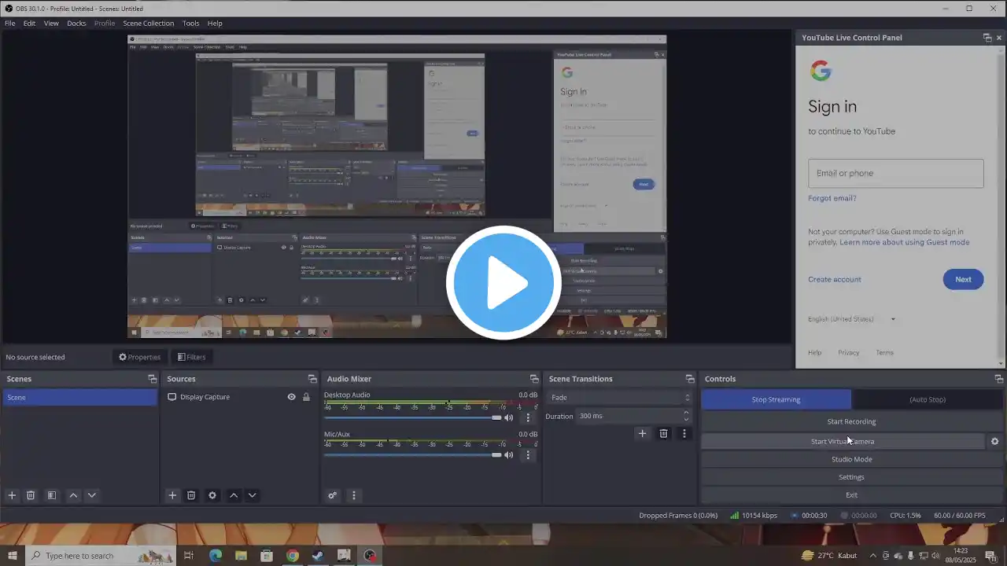Open View menu
The width and height of the screenshot is (1007, 566).
click(51, 24)
